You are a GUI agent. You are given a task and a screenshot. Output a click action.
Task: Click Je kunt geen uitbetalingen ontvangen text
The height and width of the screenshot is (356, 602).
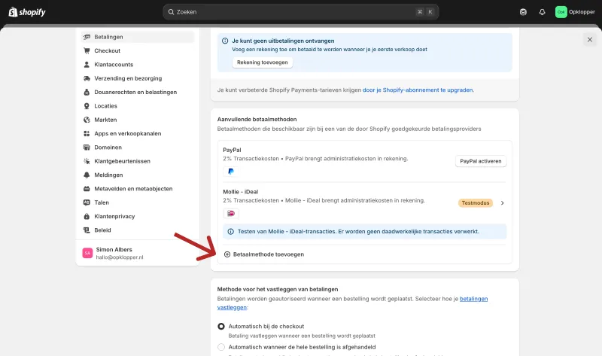point(283,41)
